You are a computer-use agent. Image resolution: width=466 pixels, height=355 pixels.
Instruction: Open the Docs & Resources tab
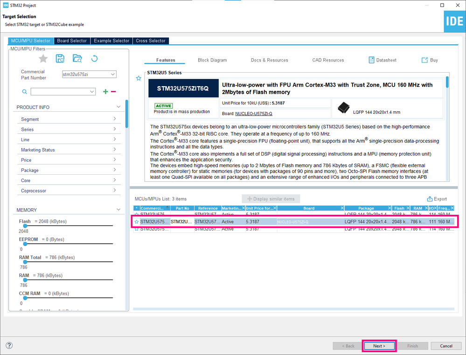pyautogui.click(x=270, y=60)
